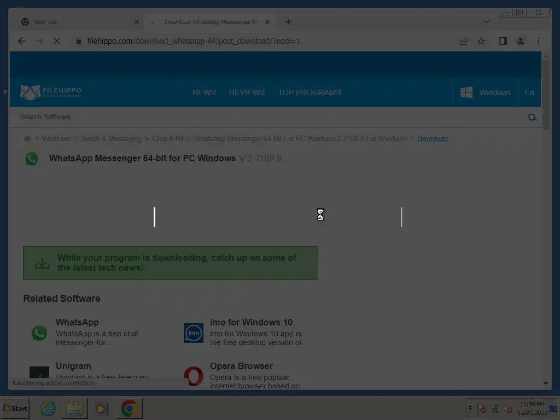The width and height of the screenshot is (560, 420).
Task: Expand the tab search dropdown arrow
Action: 486,22
